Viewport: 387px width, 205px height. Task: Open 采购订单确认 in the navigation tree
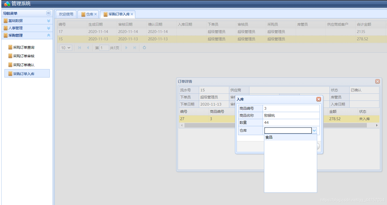pos(24,65)
